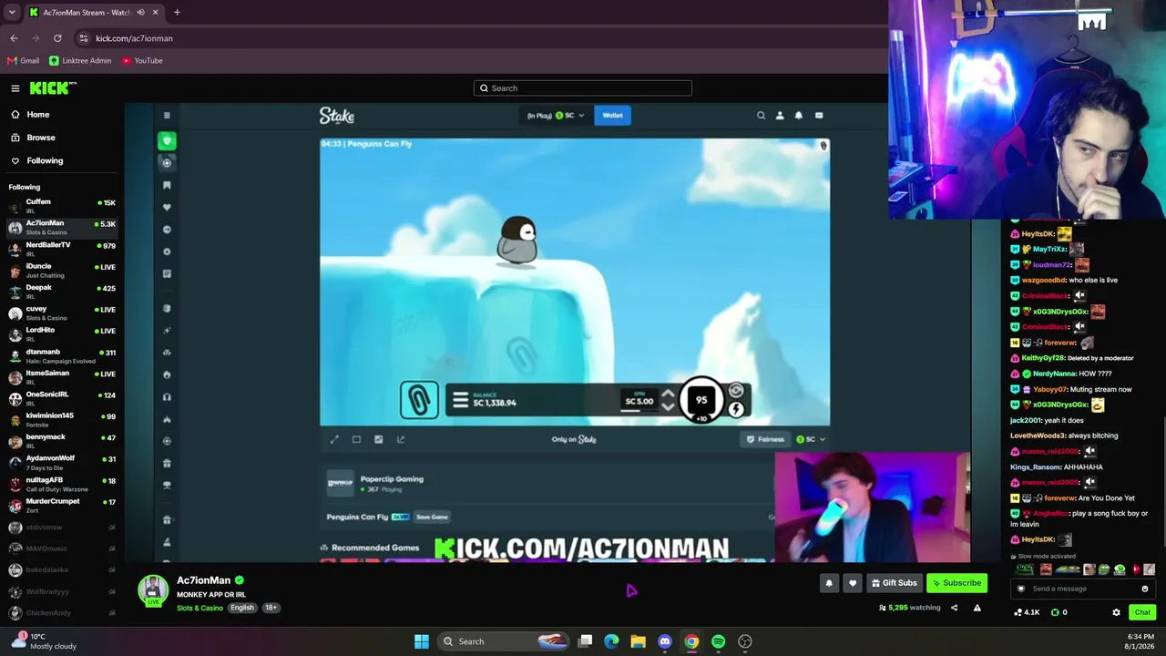Toggle the turbo lightning bolt icon
The image size is (1166, 656).
coord(736,410)
